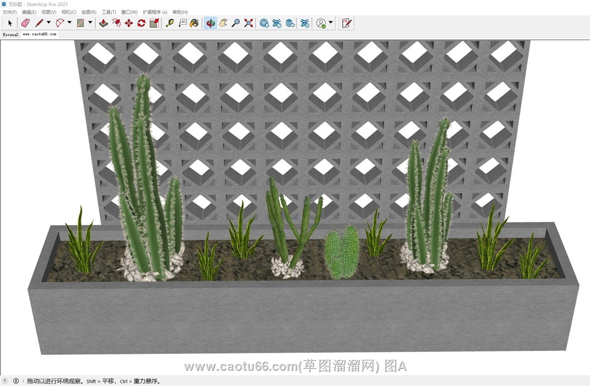This screenshot has width=590, height=386.
Task: Select the arrow Select tool
Action: tap(10, 23)
